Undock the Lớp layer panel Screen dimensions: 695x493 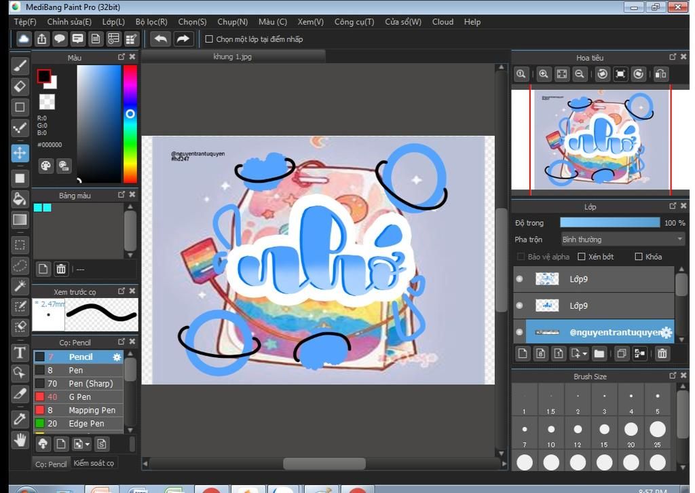point(673,206)
